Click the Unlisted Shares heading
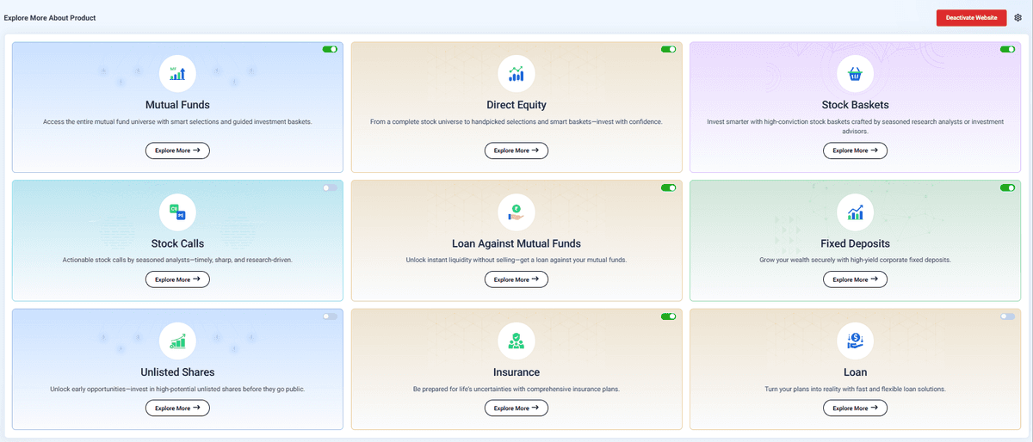Viewport: 1033px width, 442px height. click(x=177, y=372)
